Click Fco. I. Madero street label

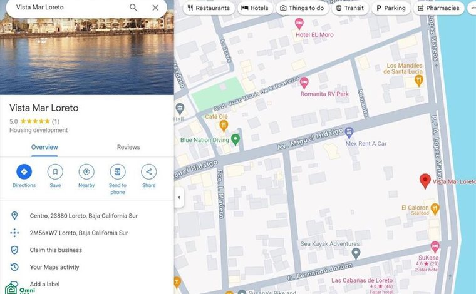(x=220, y=194)
